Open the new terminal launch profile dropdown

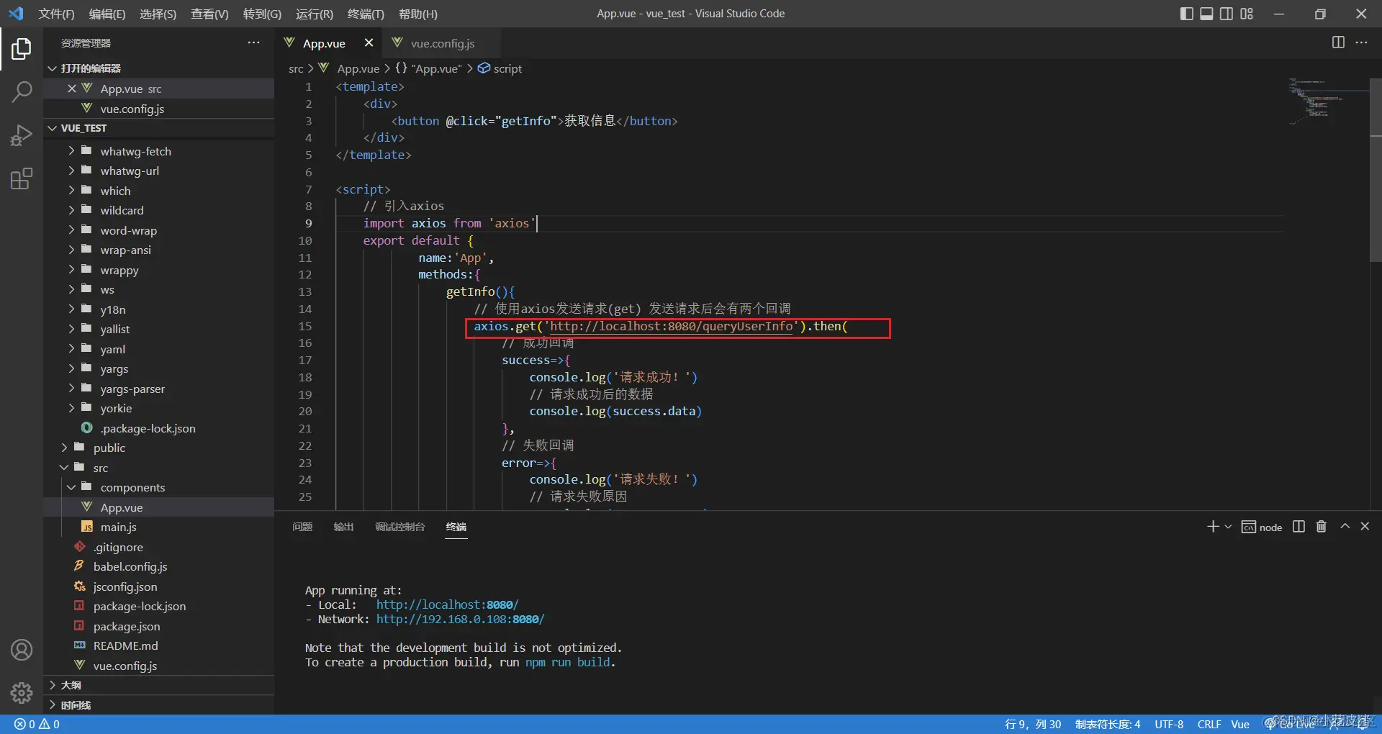(x=1228, y=527)
